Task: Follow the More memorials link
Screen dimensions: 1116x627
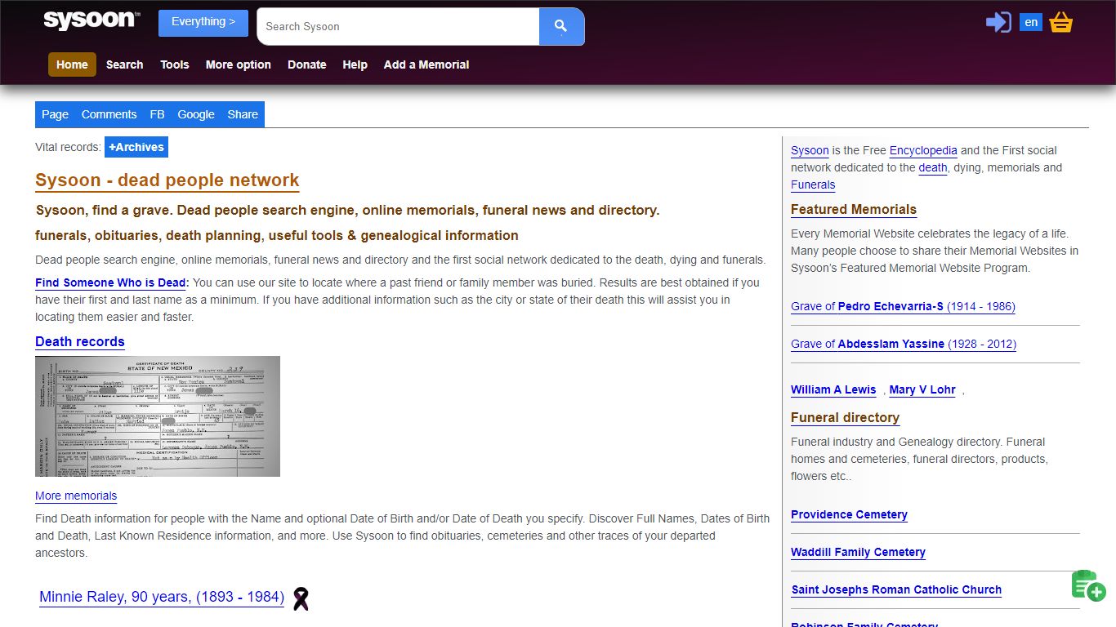Action: [76, 496]
